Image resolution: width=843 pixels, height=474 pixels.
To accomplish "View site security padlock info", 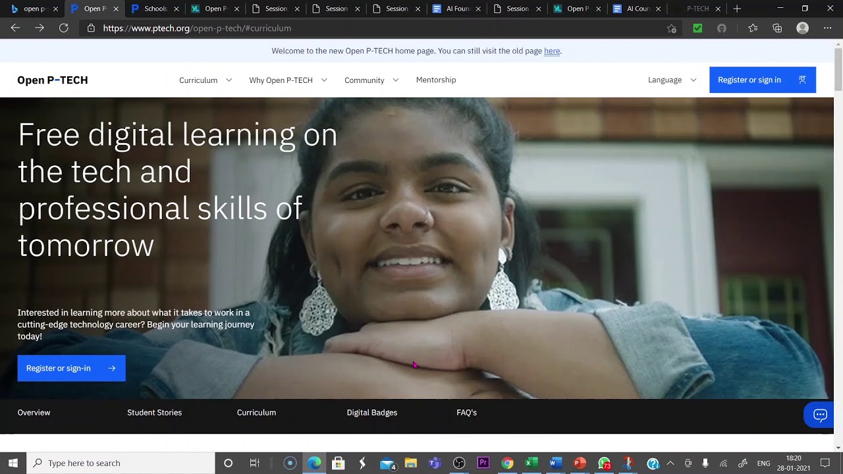I will tap(91, 28).
